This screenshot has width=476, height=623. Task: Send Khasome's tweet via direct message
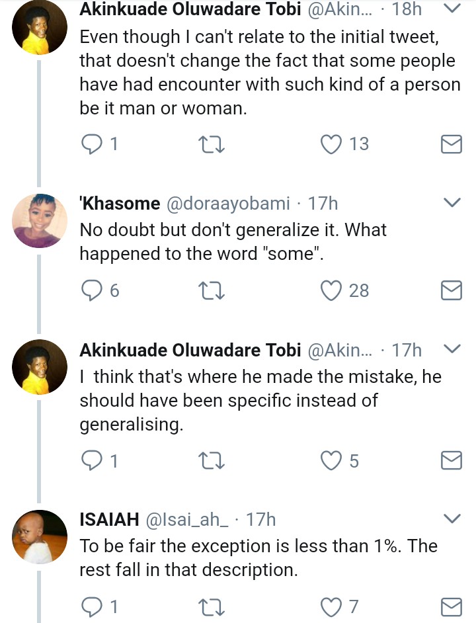pyautogui.click(x=451, y=290)
